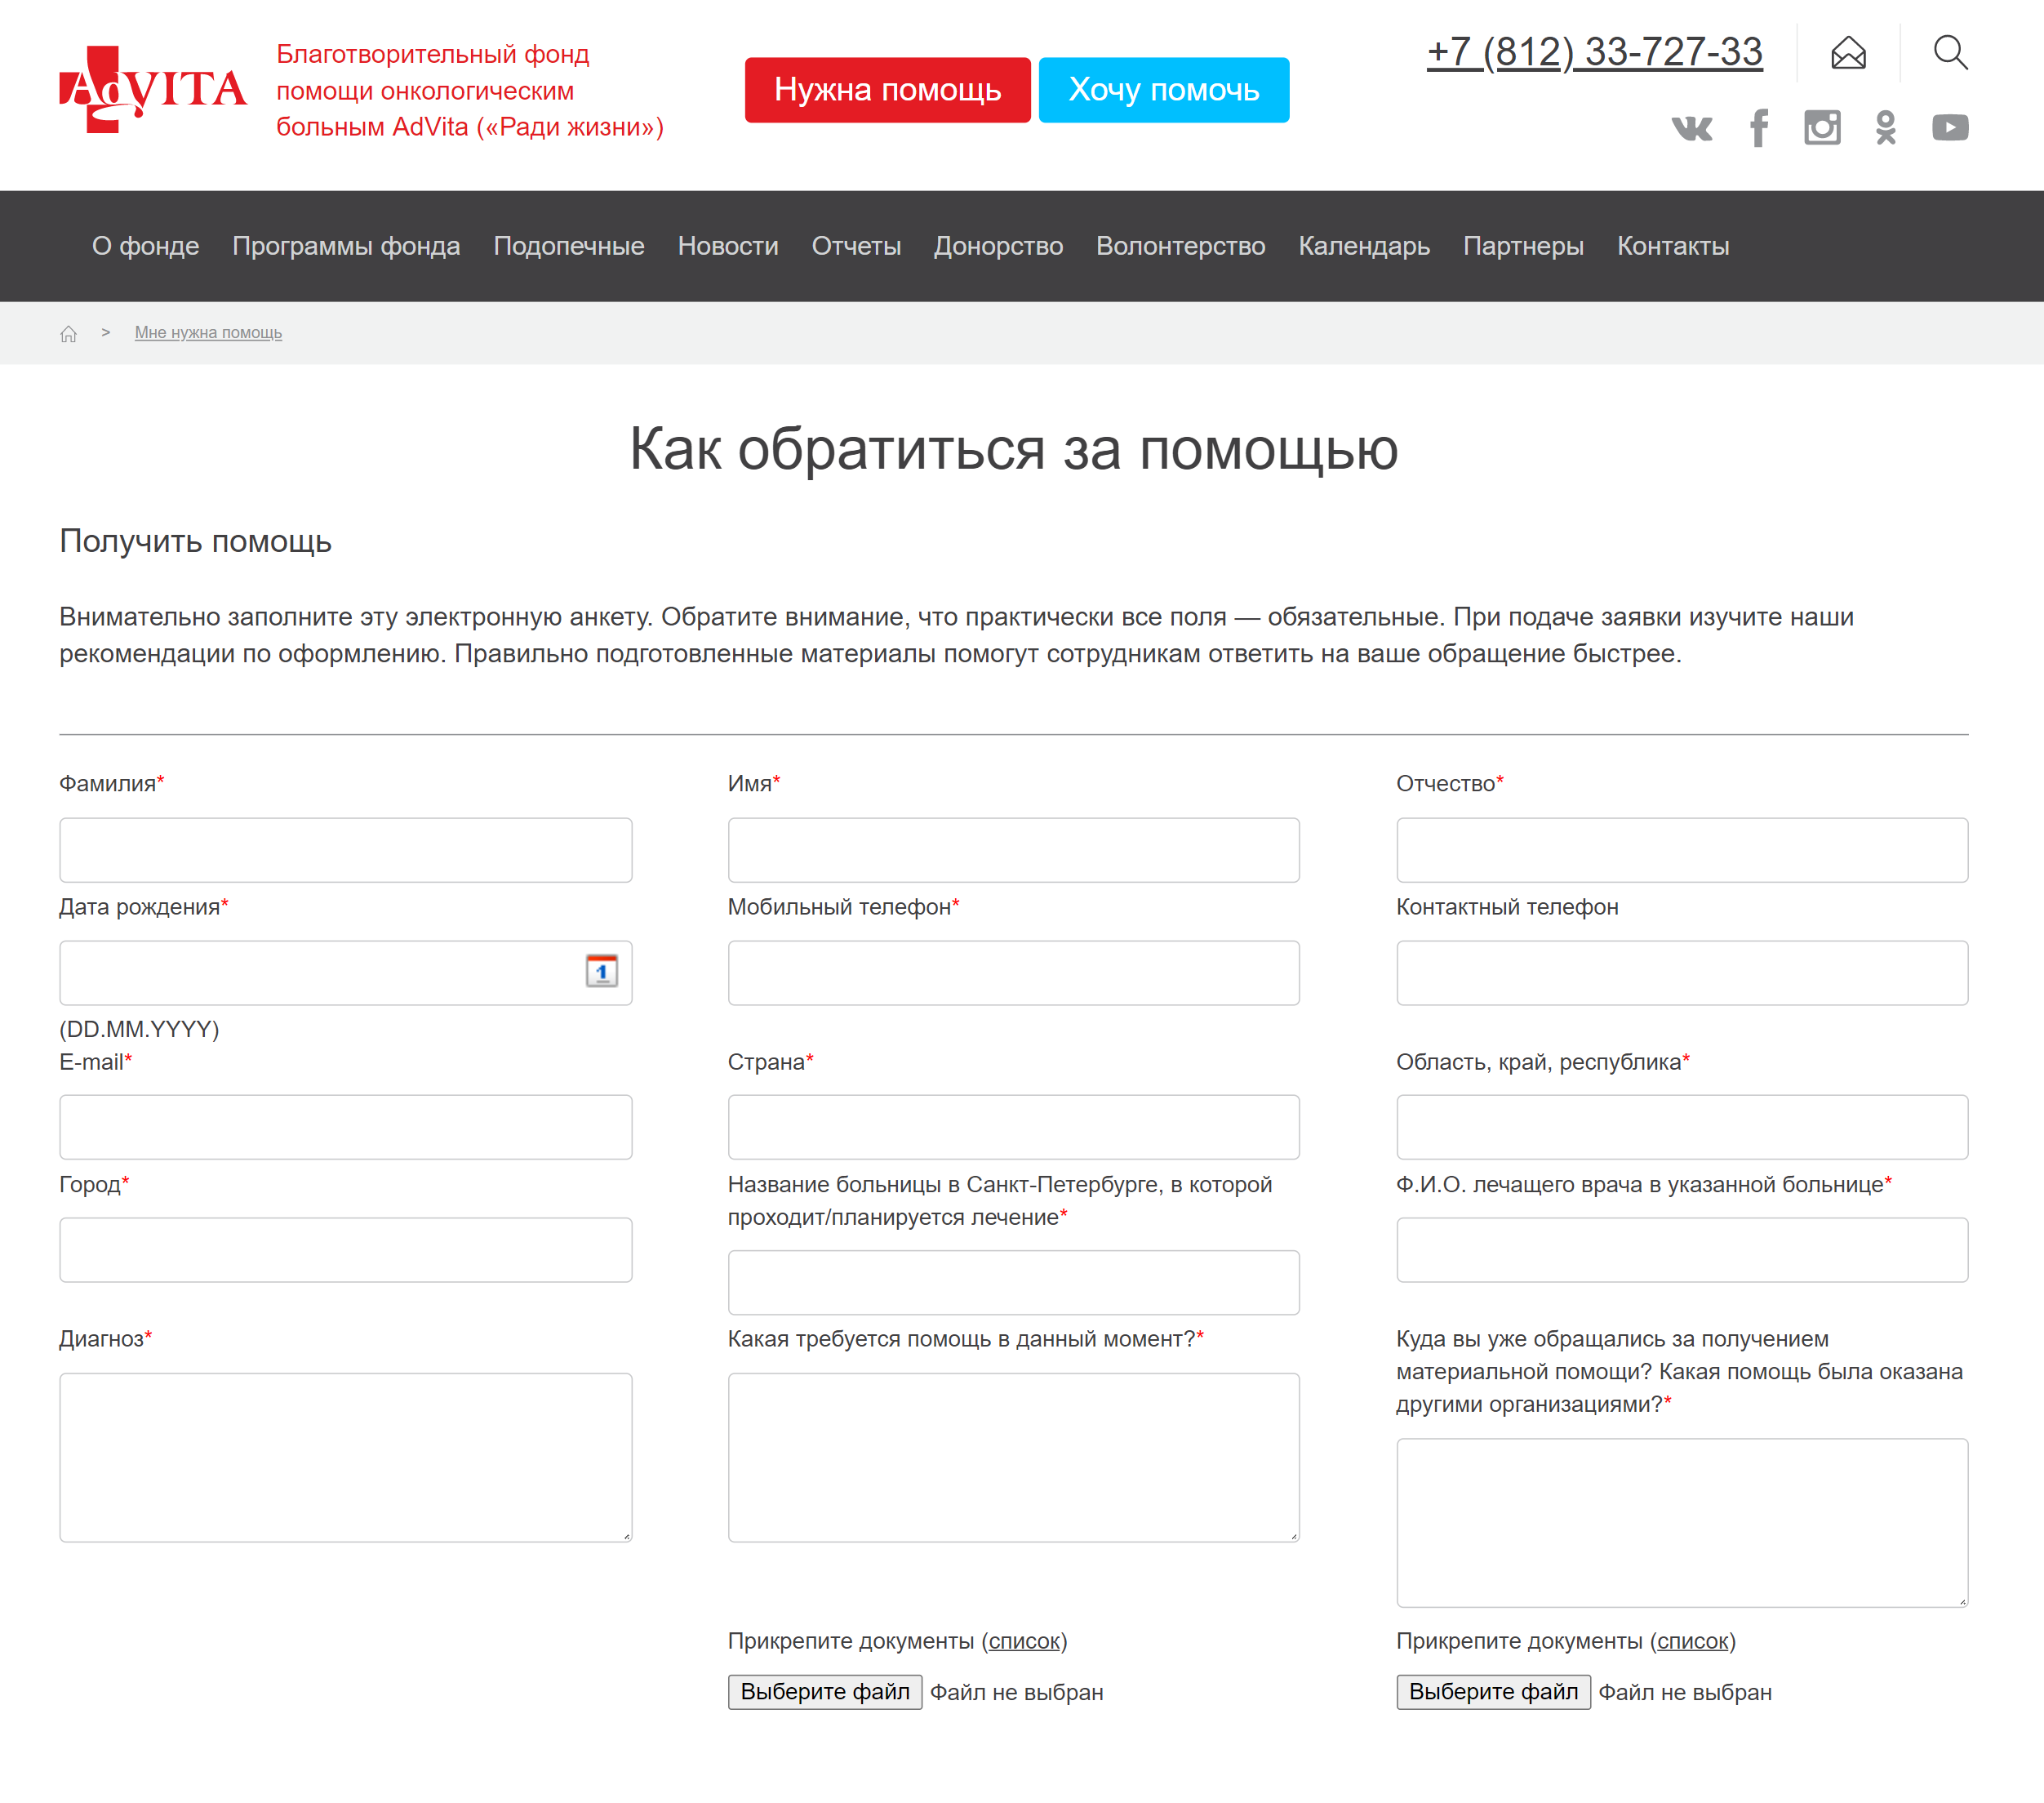Open «Контакты» menu item
This screenshot has height=1803, width=2044.
(x=1673, y=246)
